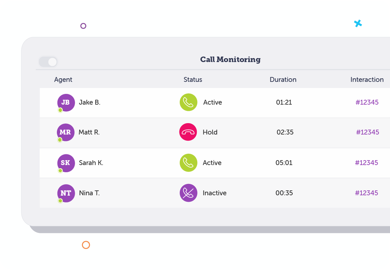Click Nina T.'s purple inactive phone icon

(x=188, y=193)
